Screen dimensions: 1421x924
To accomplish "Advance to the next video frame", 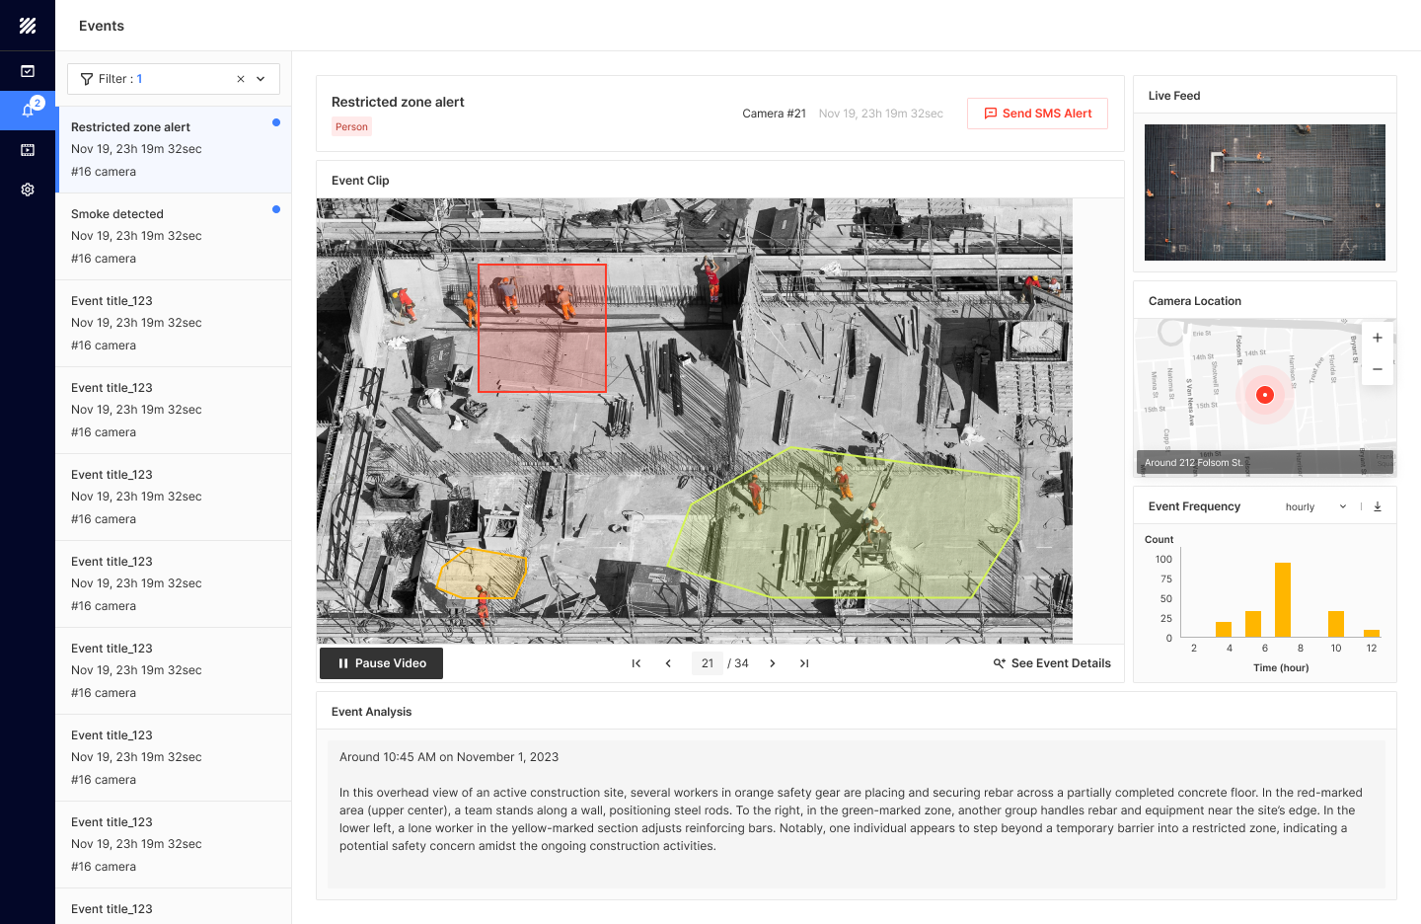I will [x=773, y=662].
